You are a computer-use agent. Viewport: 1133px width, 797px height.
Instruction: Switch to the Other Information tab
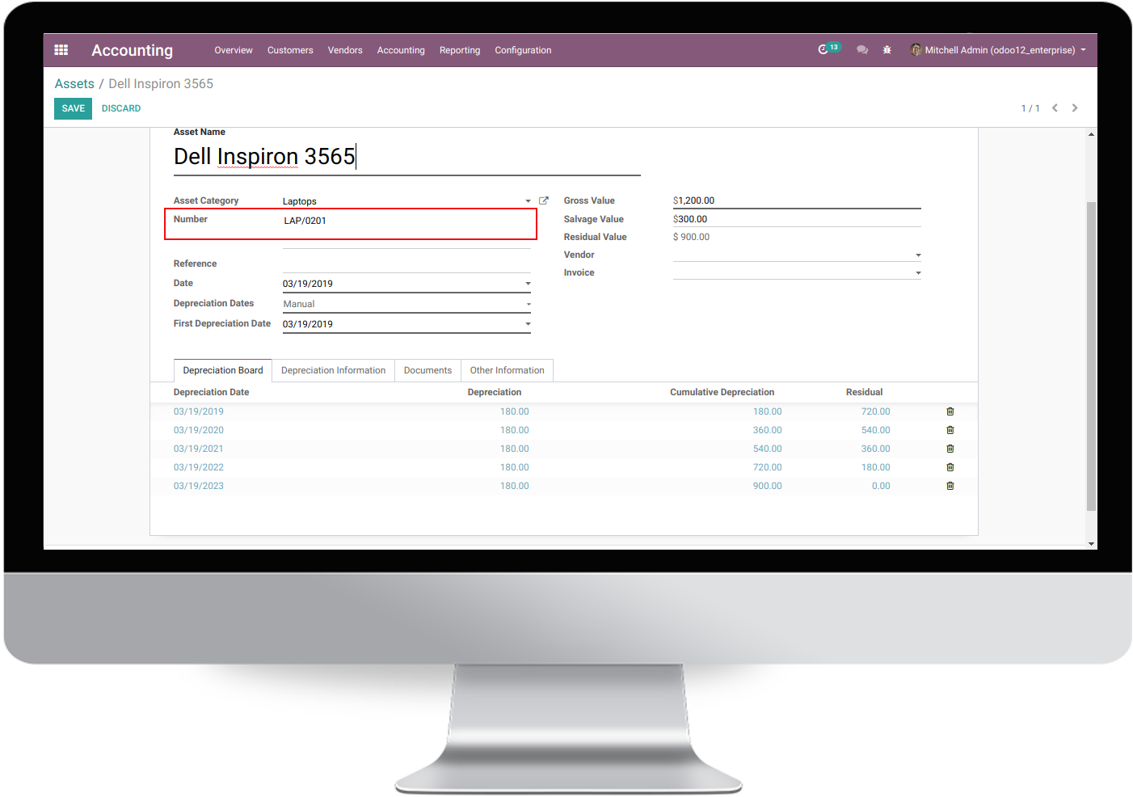508,370
